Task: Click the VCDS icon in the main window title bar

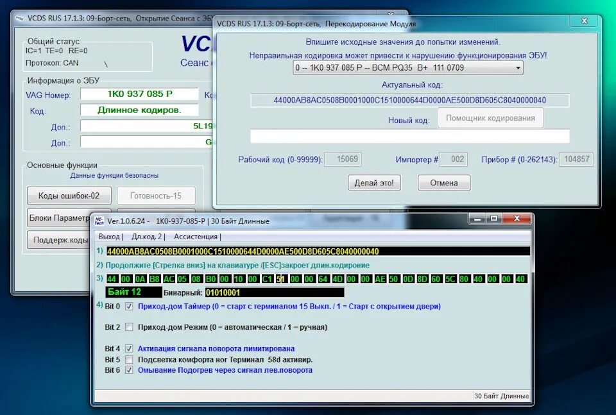Action: click(x=19, y=19)
